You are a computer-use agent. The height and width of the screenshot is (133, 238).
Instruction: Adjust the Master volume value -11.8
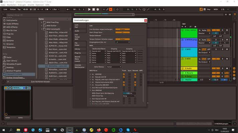pyautogui.click(x=216, y=80)
